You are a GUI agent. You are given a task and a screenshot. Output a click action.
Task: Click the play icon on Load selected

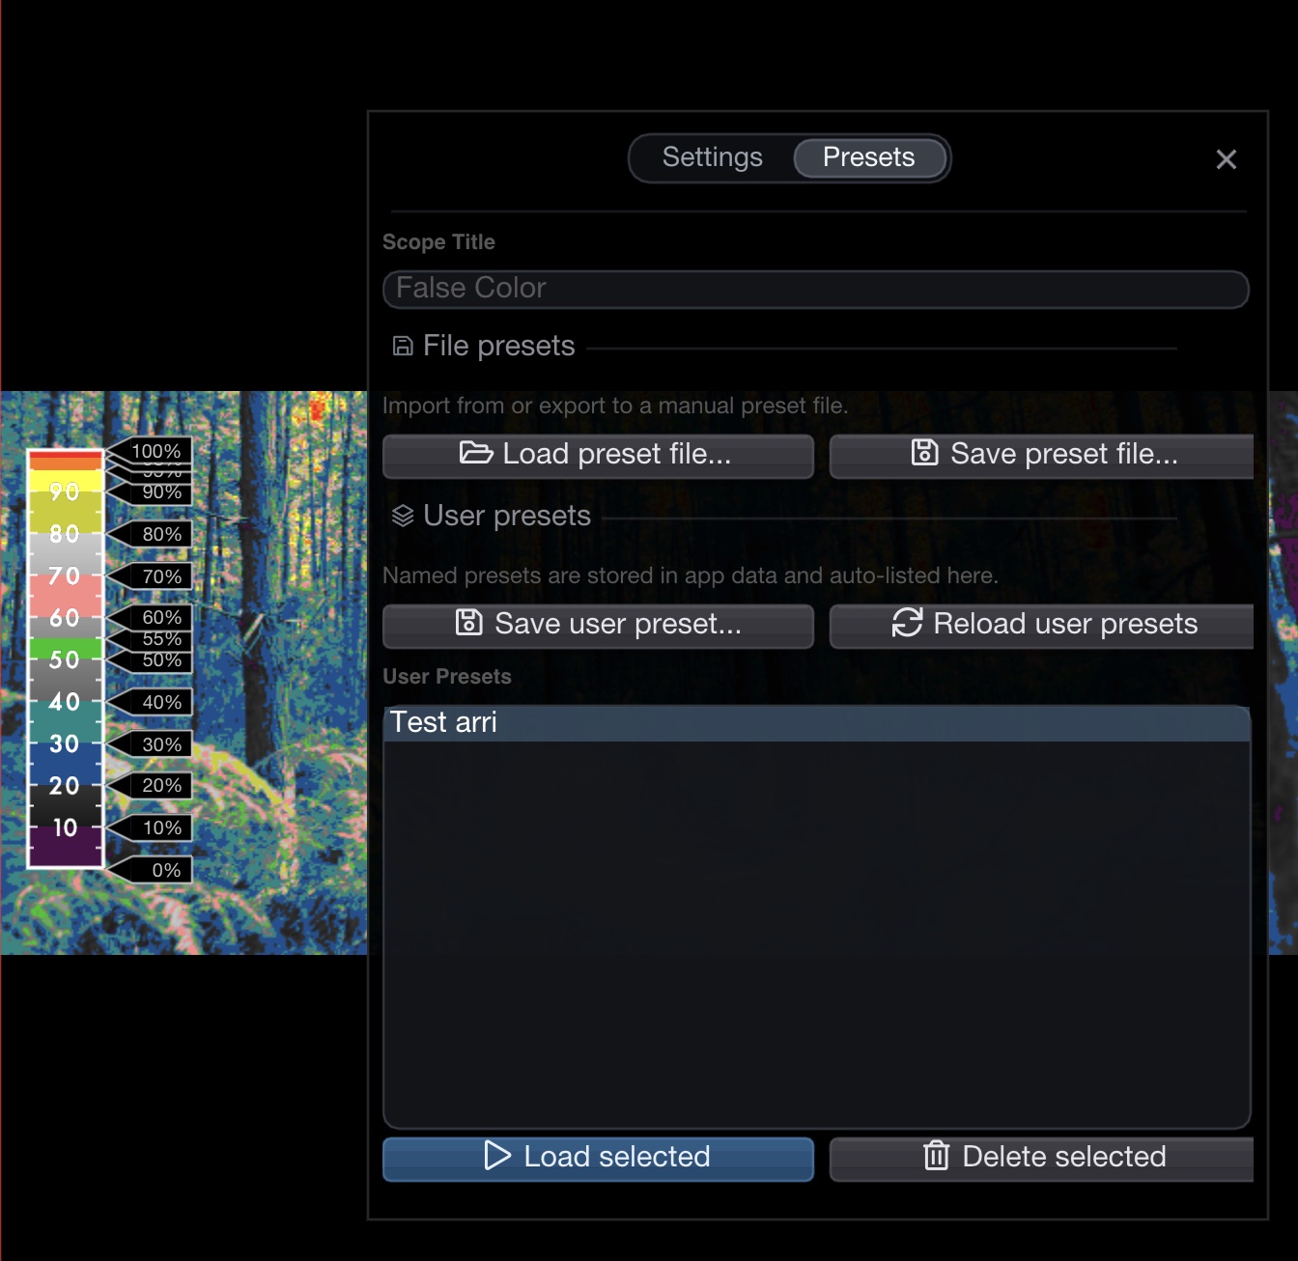pos(496,1156)
